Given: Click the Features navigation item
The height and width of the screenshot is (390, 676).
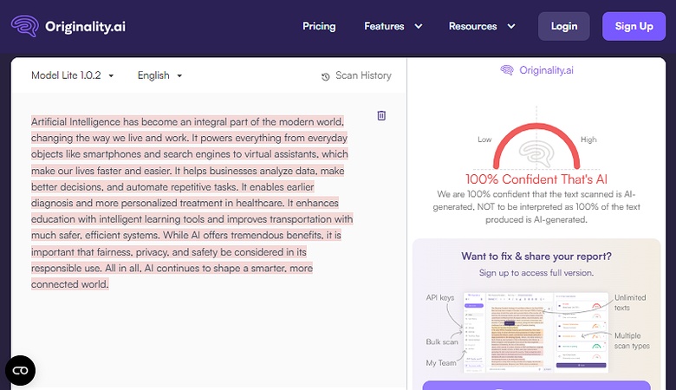Looking at the screenshot, I should click(384, 26).
